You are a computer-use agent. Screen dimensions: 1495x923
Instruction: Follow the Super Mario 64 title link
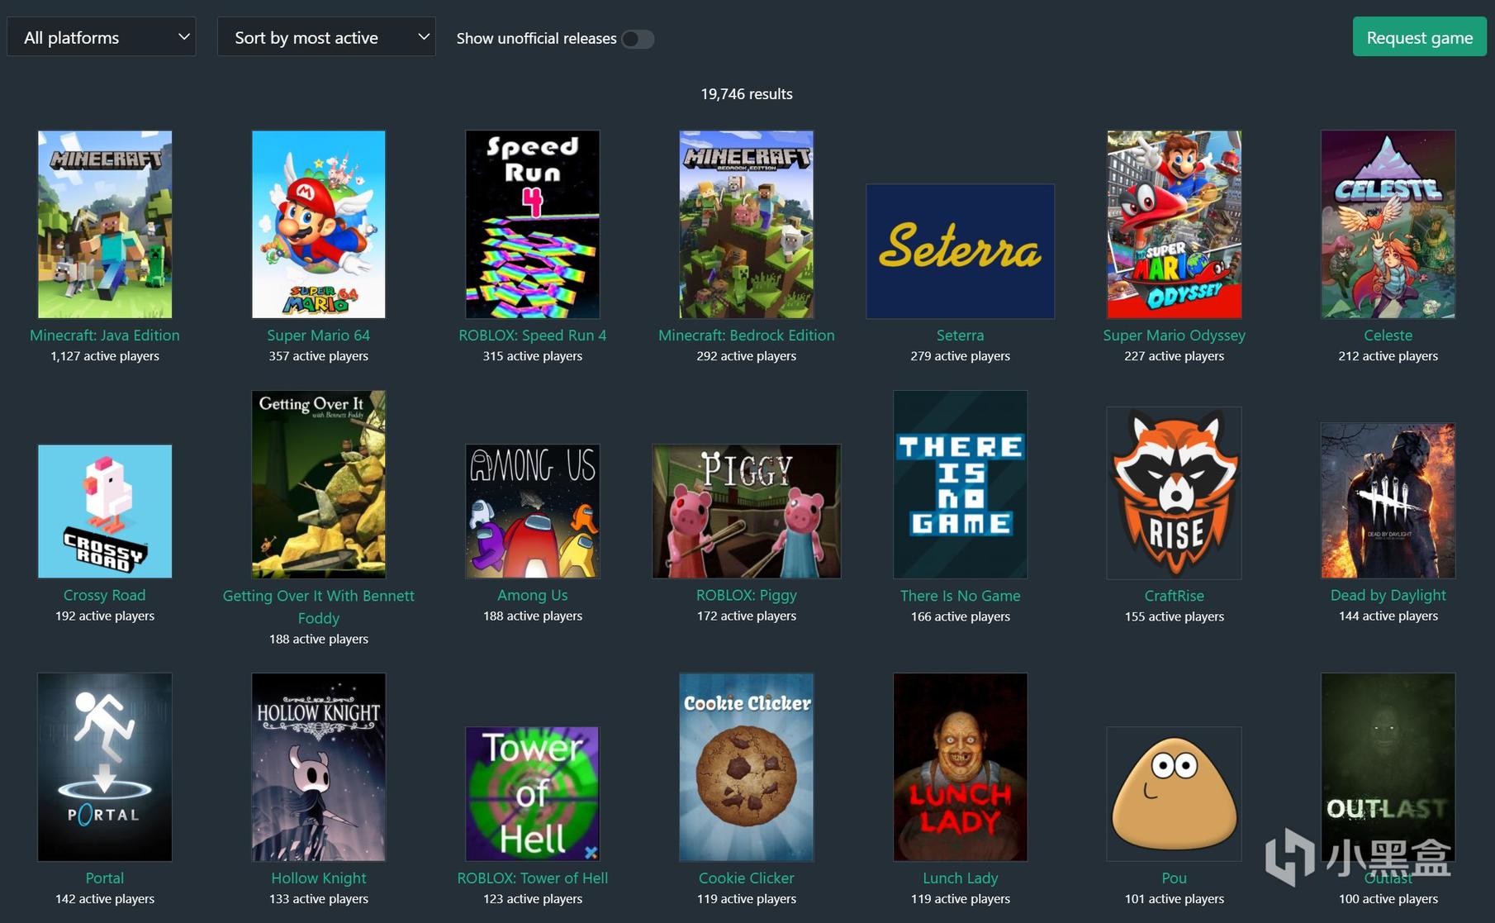(x=319, y=335)
